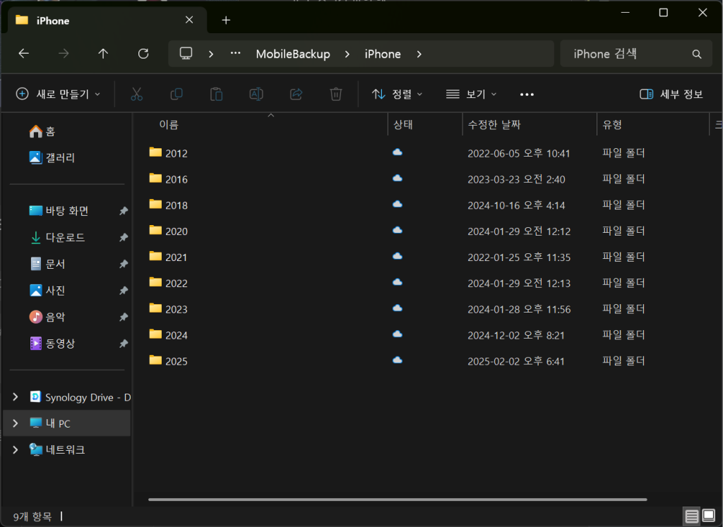Open the See more ellipsis in the toolbar

coord(527,95)
